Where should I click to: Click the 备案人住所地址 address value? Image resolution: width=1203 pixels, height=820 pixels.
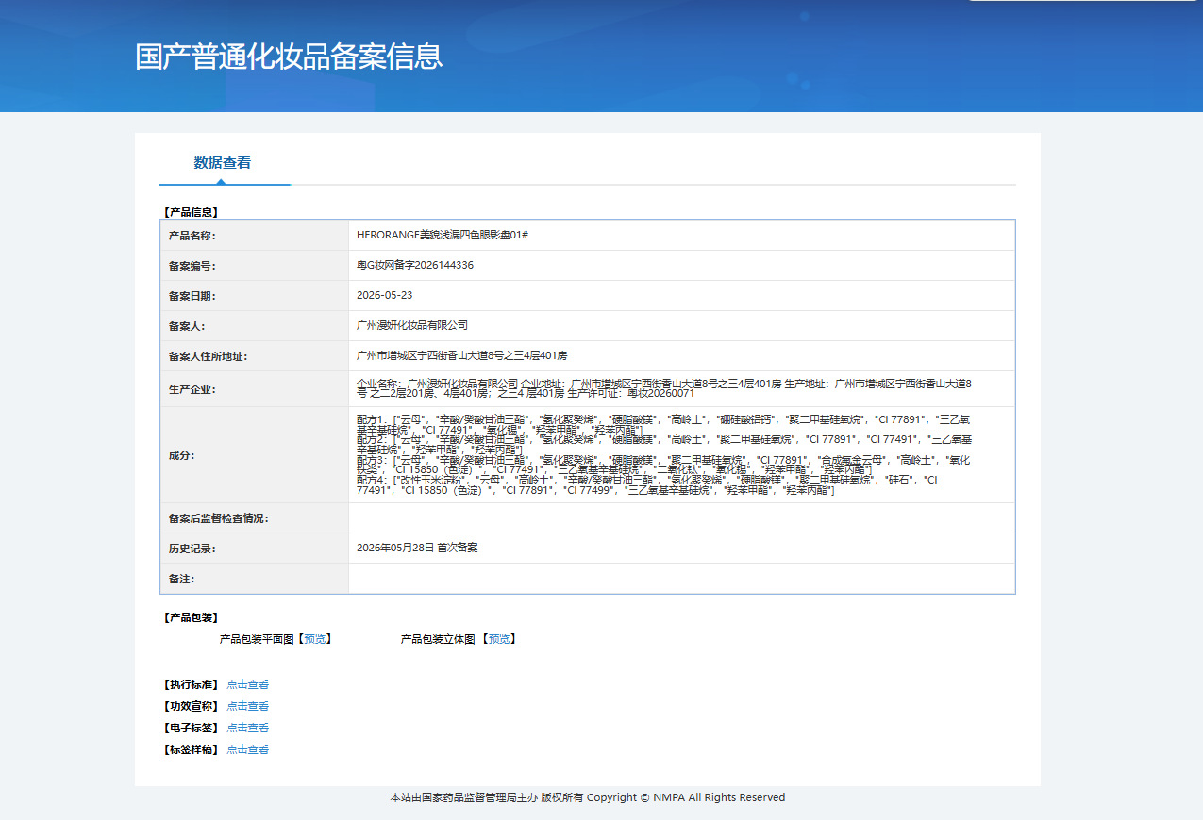pyautogui.click(x=462, y=355)
